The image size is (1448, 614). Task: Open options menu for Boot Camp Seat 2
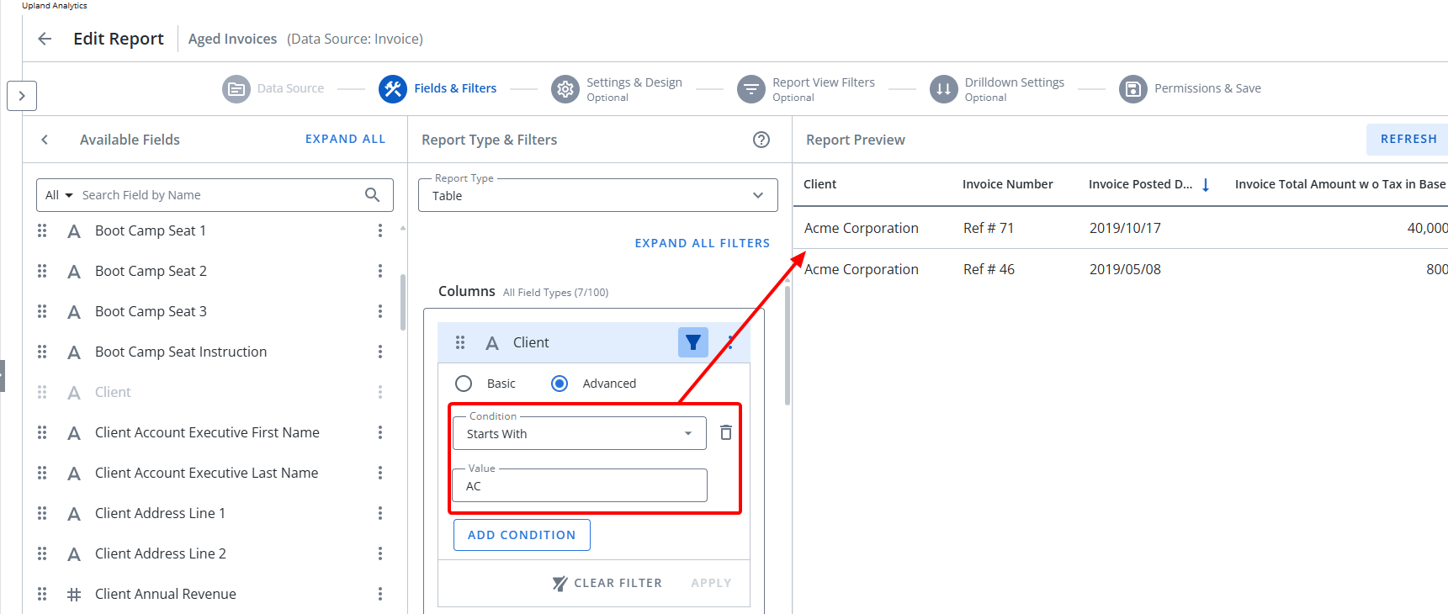coord(380,271)
